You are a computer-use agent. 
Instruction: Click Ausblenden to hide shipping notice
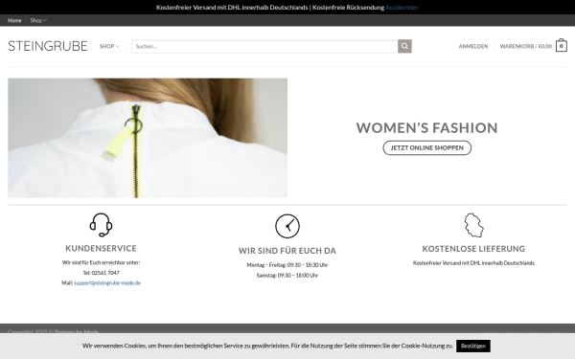[x=402, y=8]
